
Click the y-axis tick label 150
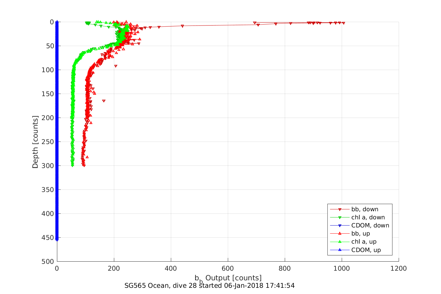coord(48,94)
